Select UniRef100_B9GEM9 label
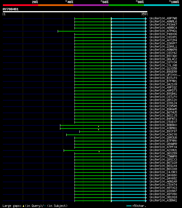 point(163,72)
